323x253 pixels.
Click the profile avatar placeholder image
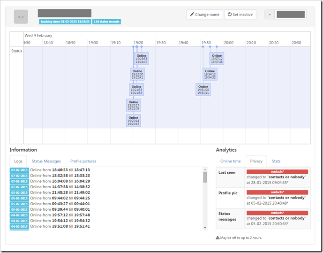point(21,17)
